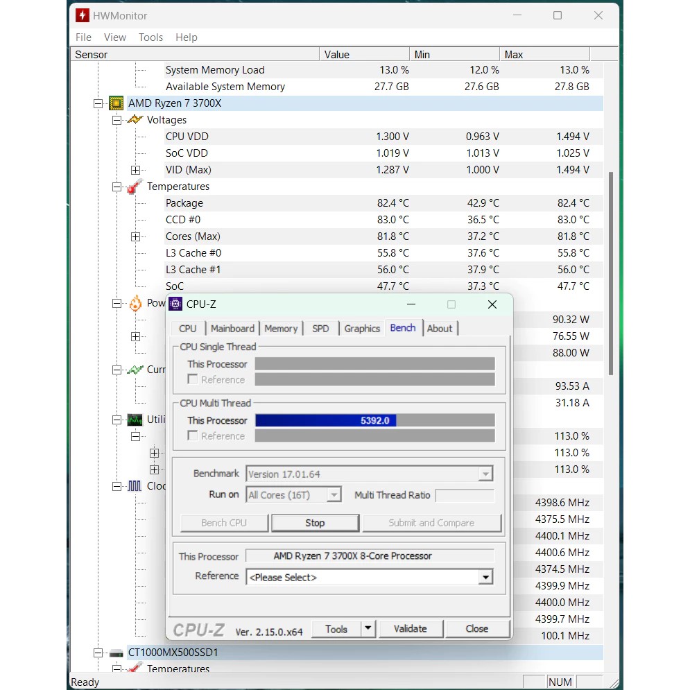The image size is (690, 690).
Task: Expand the VID (Max) voltage node
Action: pos(135,170)
